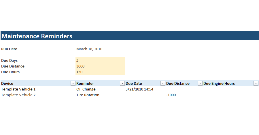Screen dimensions: 259x135
Task: Select the Template Vehicle 1 cell
Action: 18,89
